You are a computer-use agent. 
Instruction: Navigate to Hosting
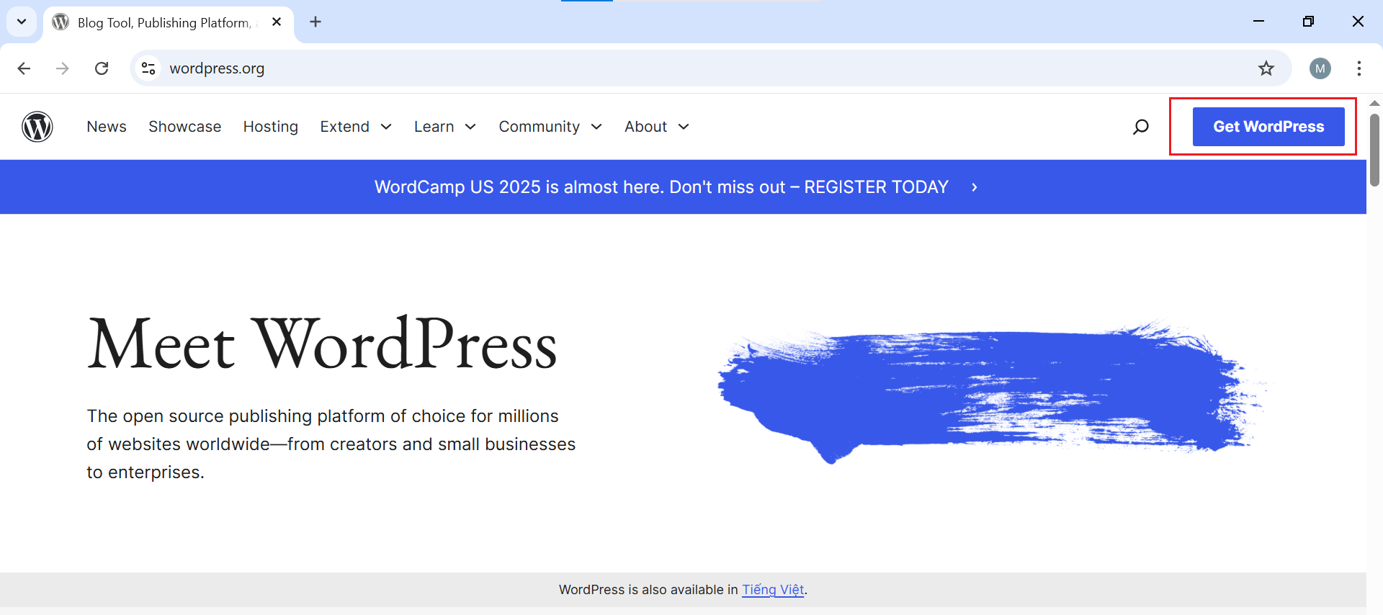(x=270, y=127)
